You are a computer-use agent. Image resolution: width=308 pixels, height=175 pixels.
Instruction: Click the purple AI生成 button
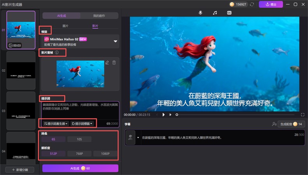(80, 168)
